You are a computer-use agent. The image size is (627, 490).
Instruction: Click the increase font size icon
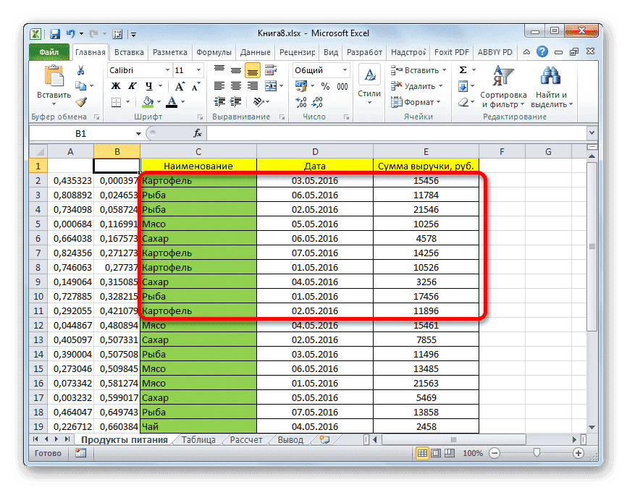click(180, 85)
